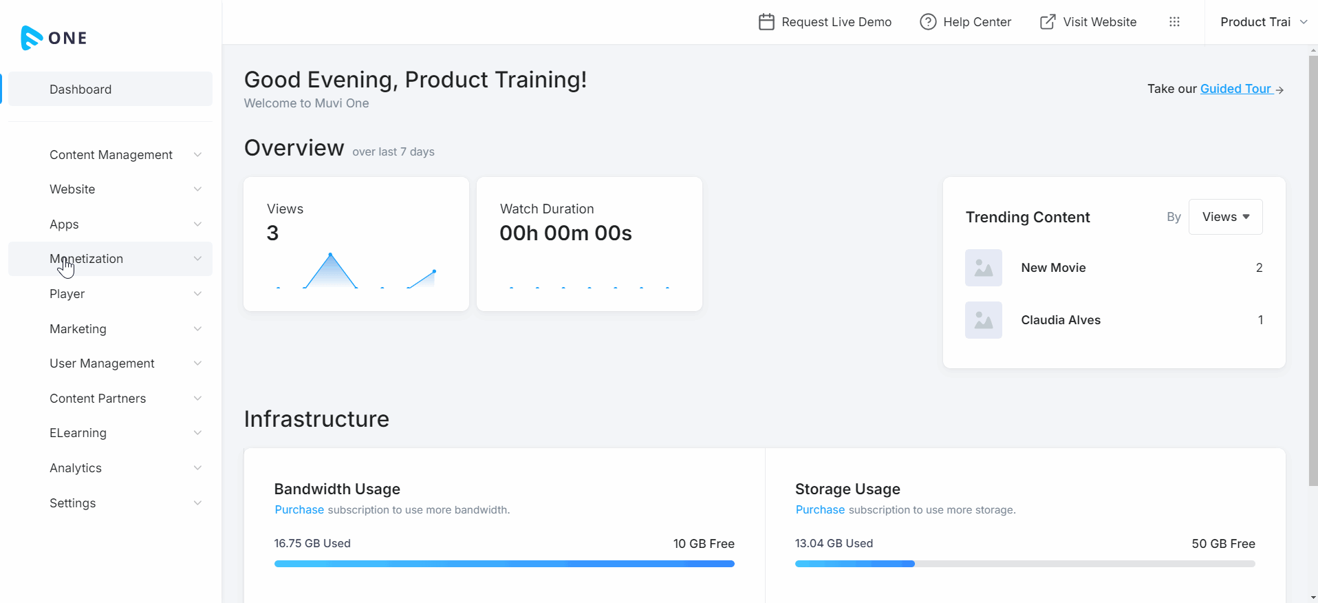Click the arrow icon beside Guided Tour

[x=1279, y=90]
